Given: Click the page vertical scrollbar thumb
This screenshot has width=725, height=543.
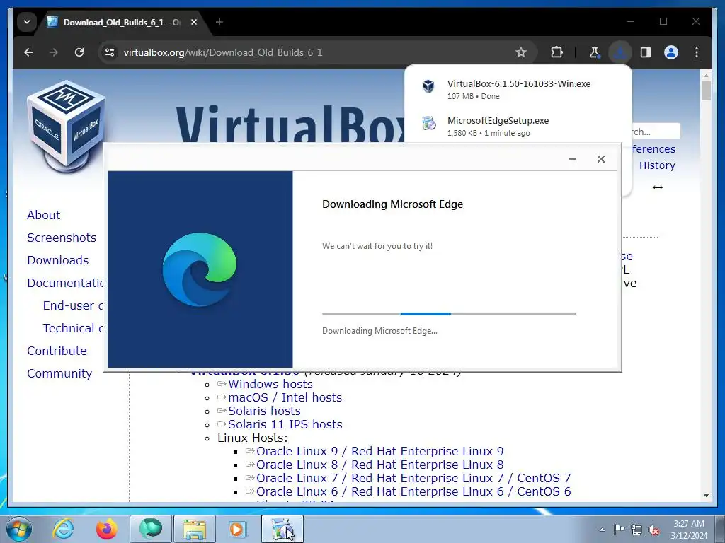Looking at the screenshot, I should (x=706, y=90).
